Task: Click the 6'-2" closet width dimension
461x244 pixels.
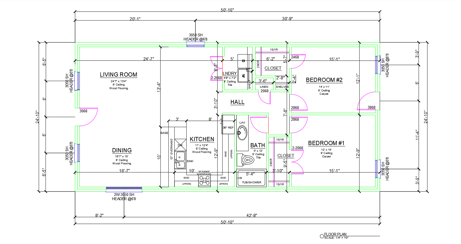Action: pos(271,59)
